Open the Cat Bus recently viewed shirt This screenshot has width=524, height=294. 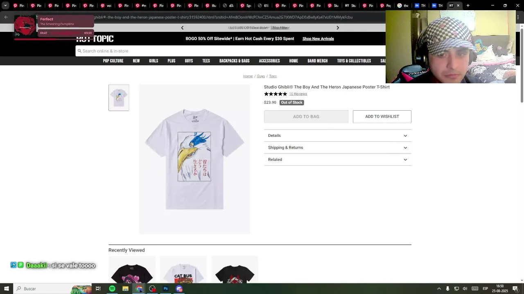coord(183,269)
